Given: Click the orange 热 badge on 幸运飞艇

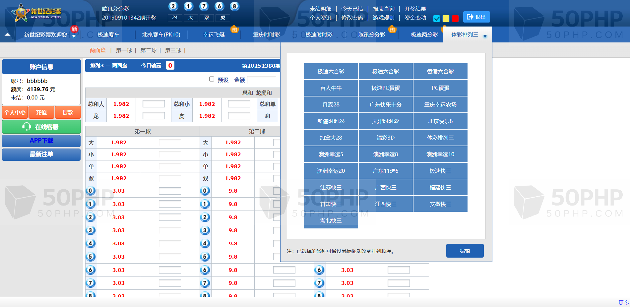Looking at the screenshot, I should (234, 30).
